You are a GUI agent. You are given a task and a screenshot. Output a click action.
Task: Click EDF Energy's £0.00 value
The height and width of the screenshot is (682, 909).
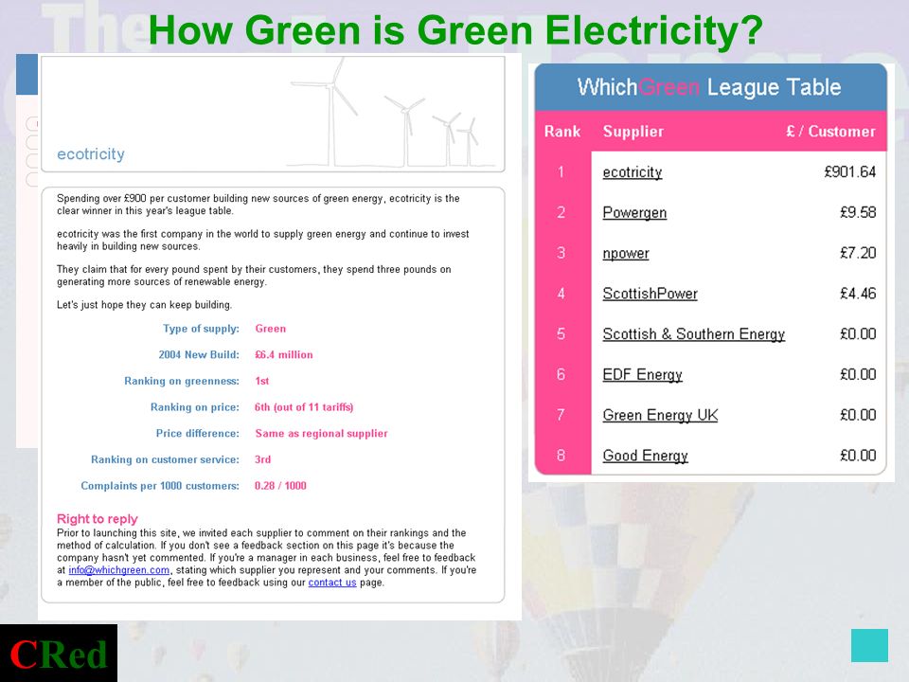(858, 375)
